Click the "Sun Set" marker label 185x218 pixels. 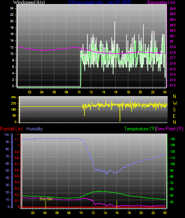click(x=46, y=199)
